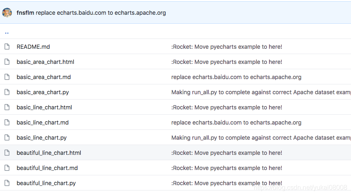The width and height of the screenshot is (351, 195).
Task: Click the fnsflm user avatar
Action: (x=7, y=13)
